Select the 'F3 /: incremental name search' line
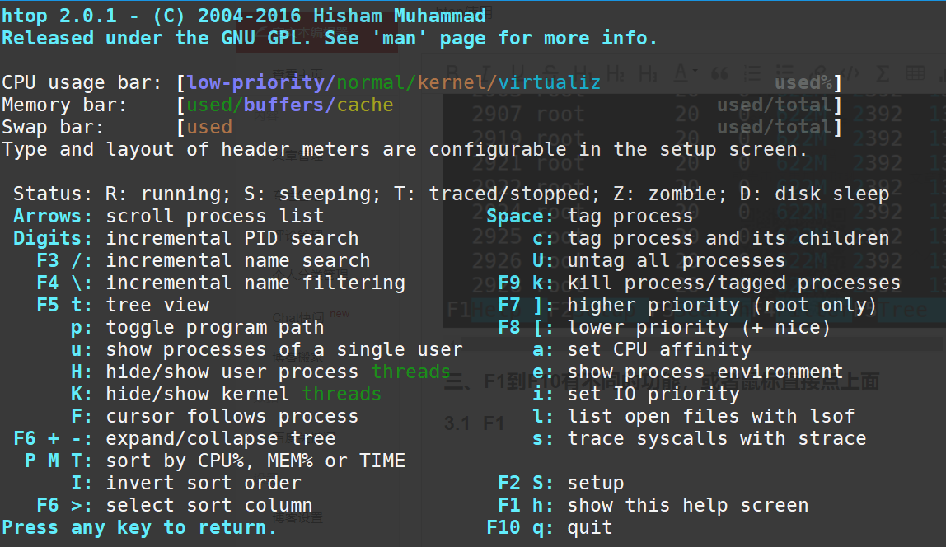 [204, 261]
